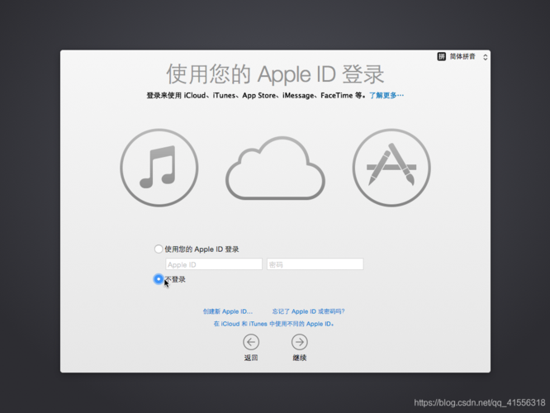
Task: Click the iTunes music note icon
Action: [x=159, y=168]
